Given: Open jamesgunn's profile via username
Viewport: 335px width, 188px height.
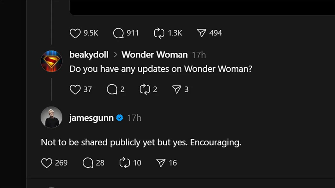Looking at the screenshot, I should 91,118.
